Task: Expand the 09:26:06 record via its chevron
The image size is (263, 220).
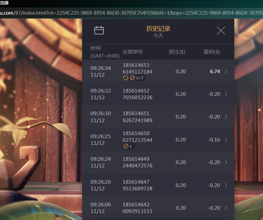Action: [x=226, y=208]
